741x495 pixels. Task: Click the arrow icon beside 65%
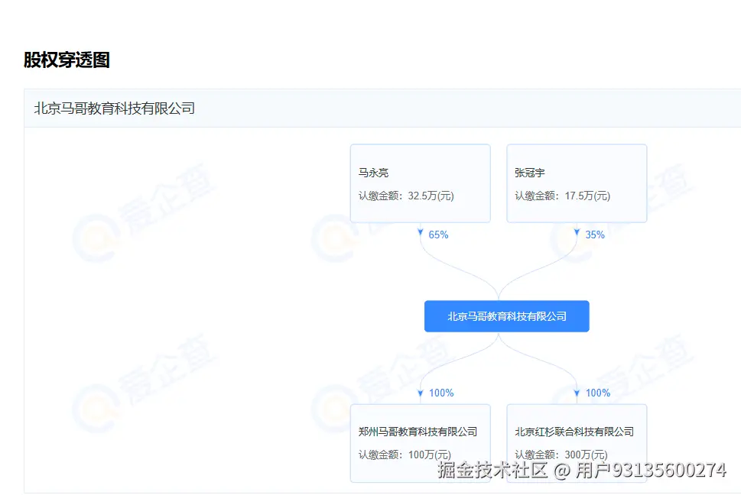[x=420, y=232]
